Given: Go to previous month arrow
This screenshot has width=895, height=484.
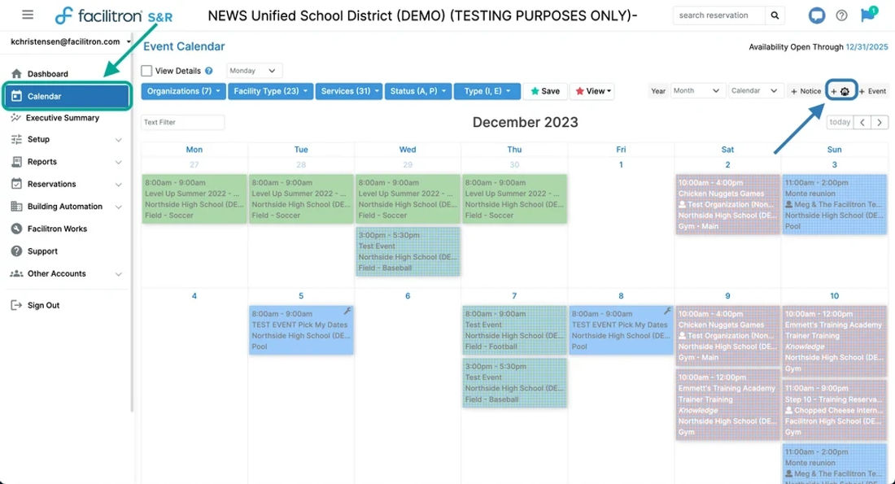Looking at the screenshot, I should [862, 122].
